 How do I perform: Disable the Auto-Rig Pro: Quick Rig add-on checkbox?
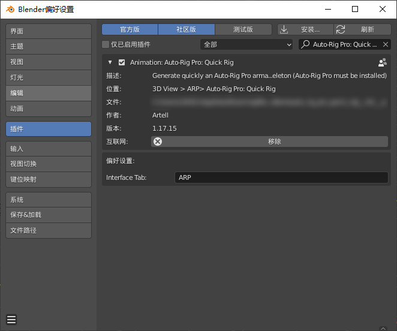pos(122,62)
